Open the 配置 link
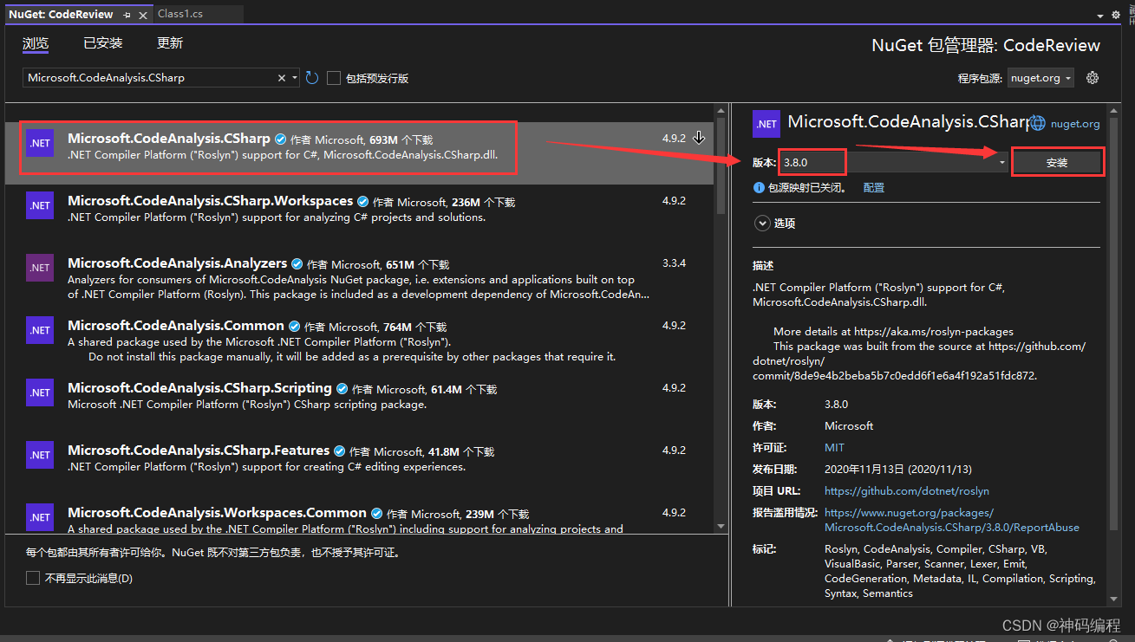 874,187
